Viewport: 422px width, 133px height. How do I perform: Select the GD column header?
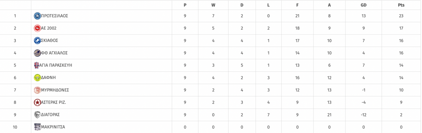click(x=364, y=5)
